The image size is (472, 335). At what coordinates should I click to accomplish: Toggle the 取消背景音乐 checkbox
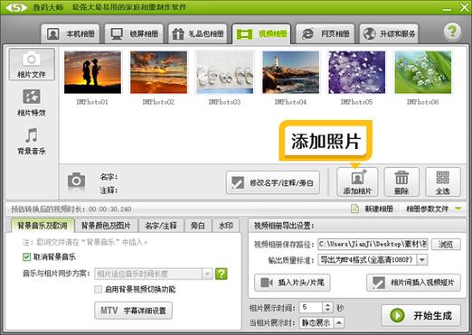(26, 257)
